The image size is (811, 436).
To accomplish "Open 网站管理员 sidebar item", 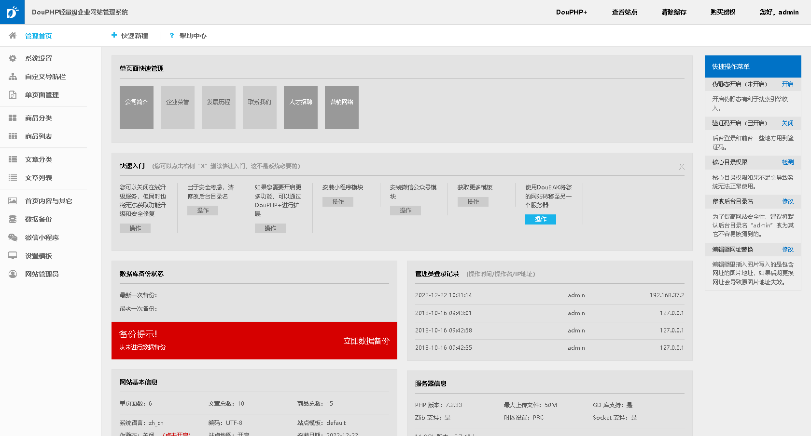I will 42,274.
